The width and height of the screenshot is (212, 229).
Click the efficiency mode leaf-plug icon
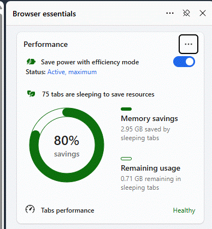pyautogui.click(x=31, y=62)
